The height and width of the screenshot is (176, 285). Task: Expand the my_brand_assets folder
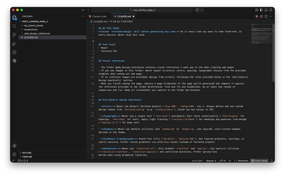[34, 26]
